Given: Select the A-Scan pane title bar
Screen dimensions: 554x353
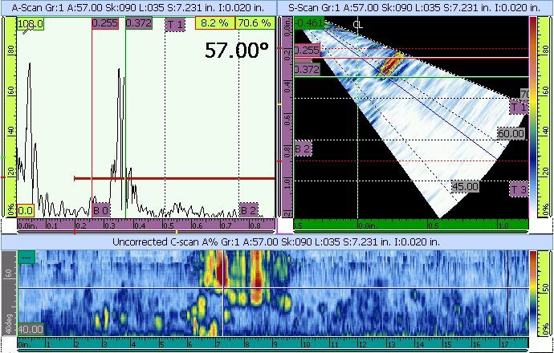Looking at the screenshot, I should click(x=138, y=8).
